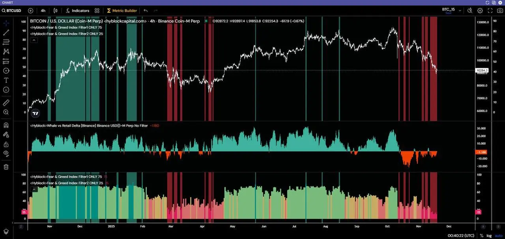Open the emoji icons tool
This screenshot has width=505, height=239.
6,90
